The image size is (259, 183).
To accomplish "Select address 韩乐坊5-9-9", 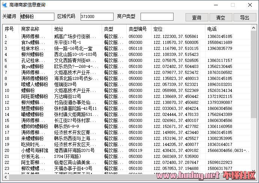I will pyautogui.click(x=66, y=126).
